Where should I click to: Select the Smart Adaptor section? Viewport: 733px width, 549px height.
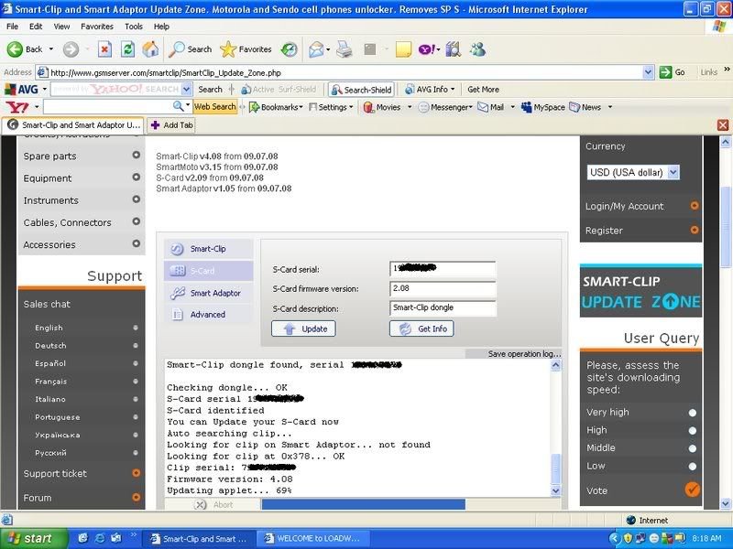click(x=208, y=293)
